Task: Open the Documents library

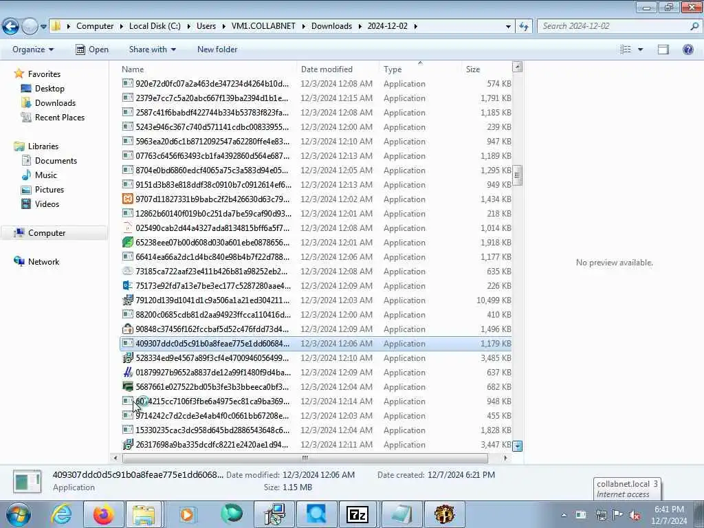Action: pos(56,160)
